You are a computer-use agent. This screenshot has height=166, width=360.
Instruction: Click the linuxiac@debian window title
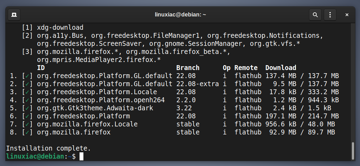pyautogui.click(x=180, y=15)
